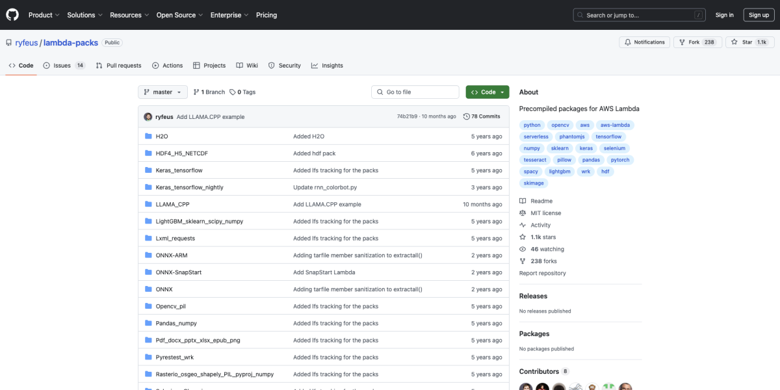Click the Readme book icon
The image size is (780, 390).
[522, 201]
